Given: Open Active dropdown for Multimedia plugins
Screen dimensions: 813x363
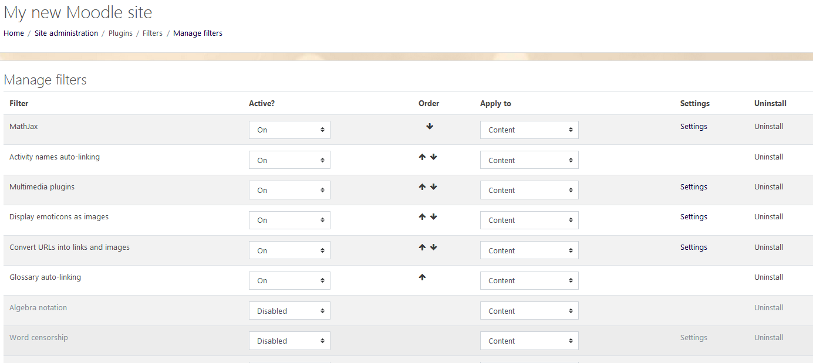Looking at the screenshot, I should pyautogui.click(x=289, y=190).
